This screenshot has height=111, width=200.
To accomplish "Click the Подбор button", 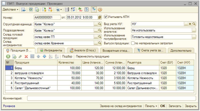I will (67, 57).
